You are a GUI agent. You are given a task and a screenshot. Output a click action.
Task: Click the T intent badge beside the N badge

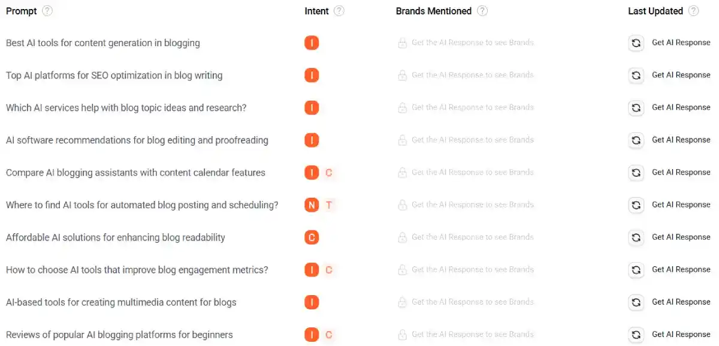click(x=328, y=204)
